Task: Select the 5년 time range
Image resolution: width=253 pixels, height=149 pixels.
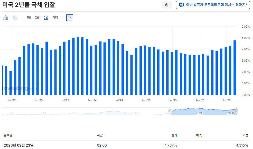Action: click(x=46, y=17)
